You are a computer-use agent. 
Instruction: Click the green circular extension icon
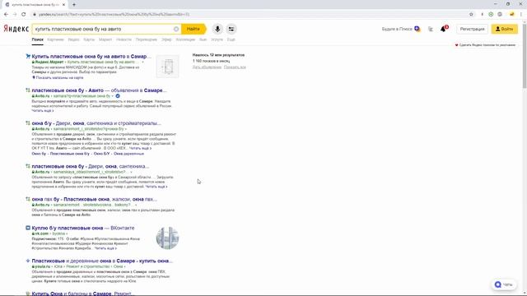coord(491,14)
